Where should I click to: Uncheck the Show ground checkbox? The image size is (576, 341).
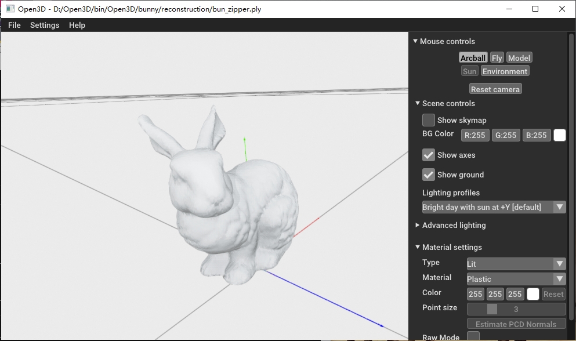coord(428,175)
